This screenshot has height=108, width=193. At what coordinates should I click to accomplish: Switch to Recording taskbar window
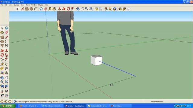coord(120,106)
